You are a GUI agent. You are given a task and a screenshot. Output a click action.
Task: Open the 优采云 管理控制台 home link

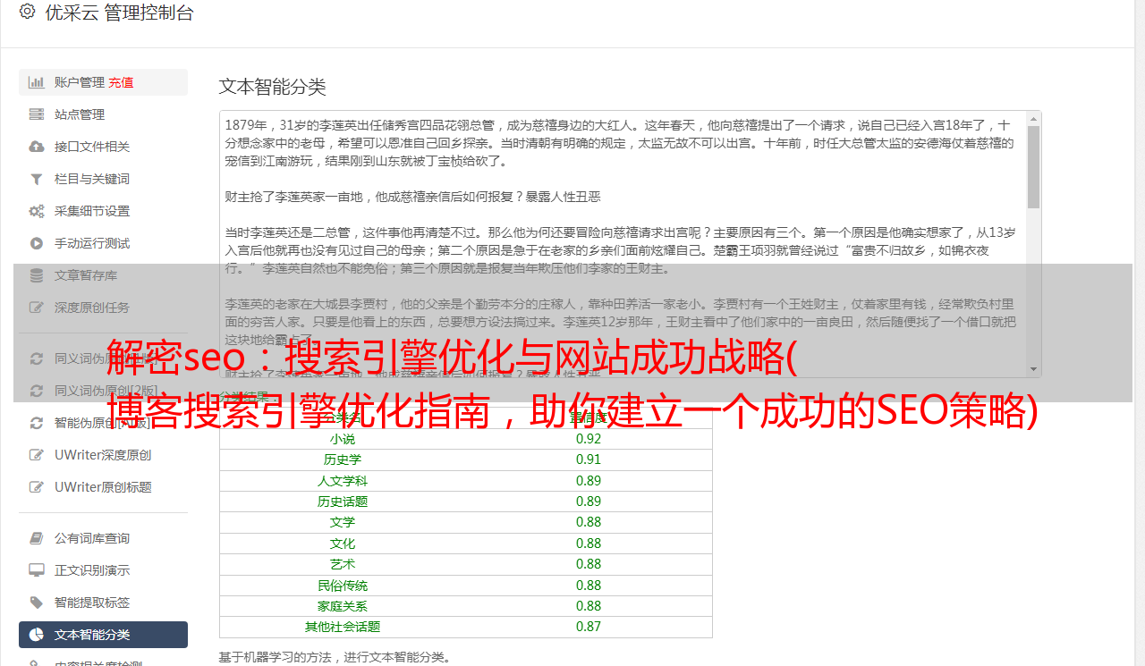[x=119, y=13]
